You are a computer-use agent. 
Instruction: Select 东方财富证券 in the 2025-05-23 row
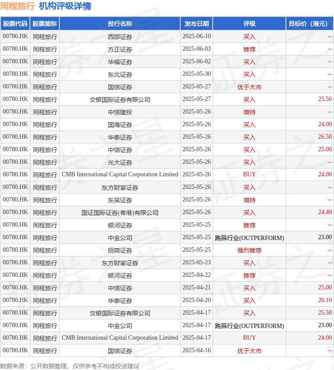[x=120, y=263]
